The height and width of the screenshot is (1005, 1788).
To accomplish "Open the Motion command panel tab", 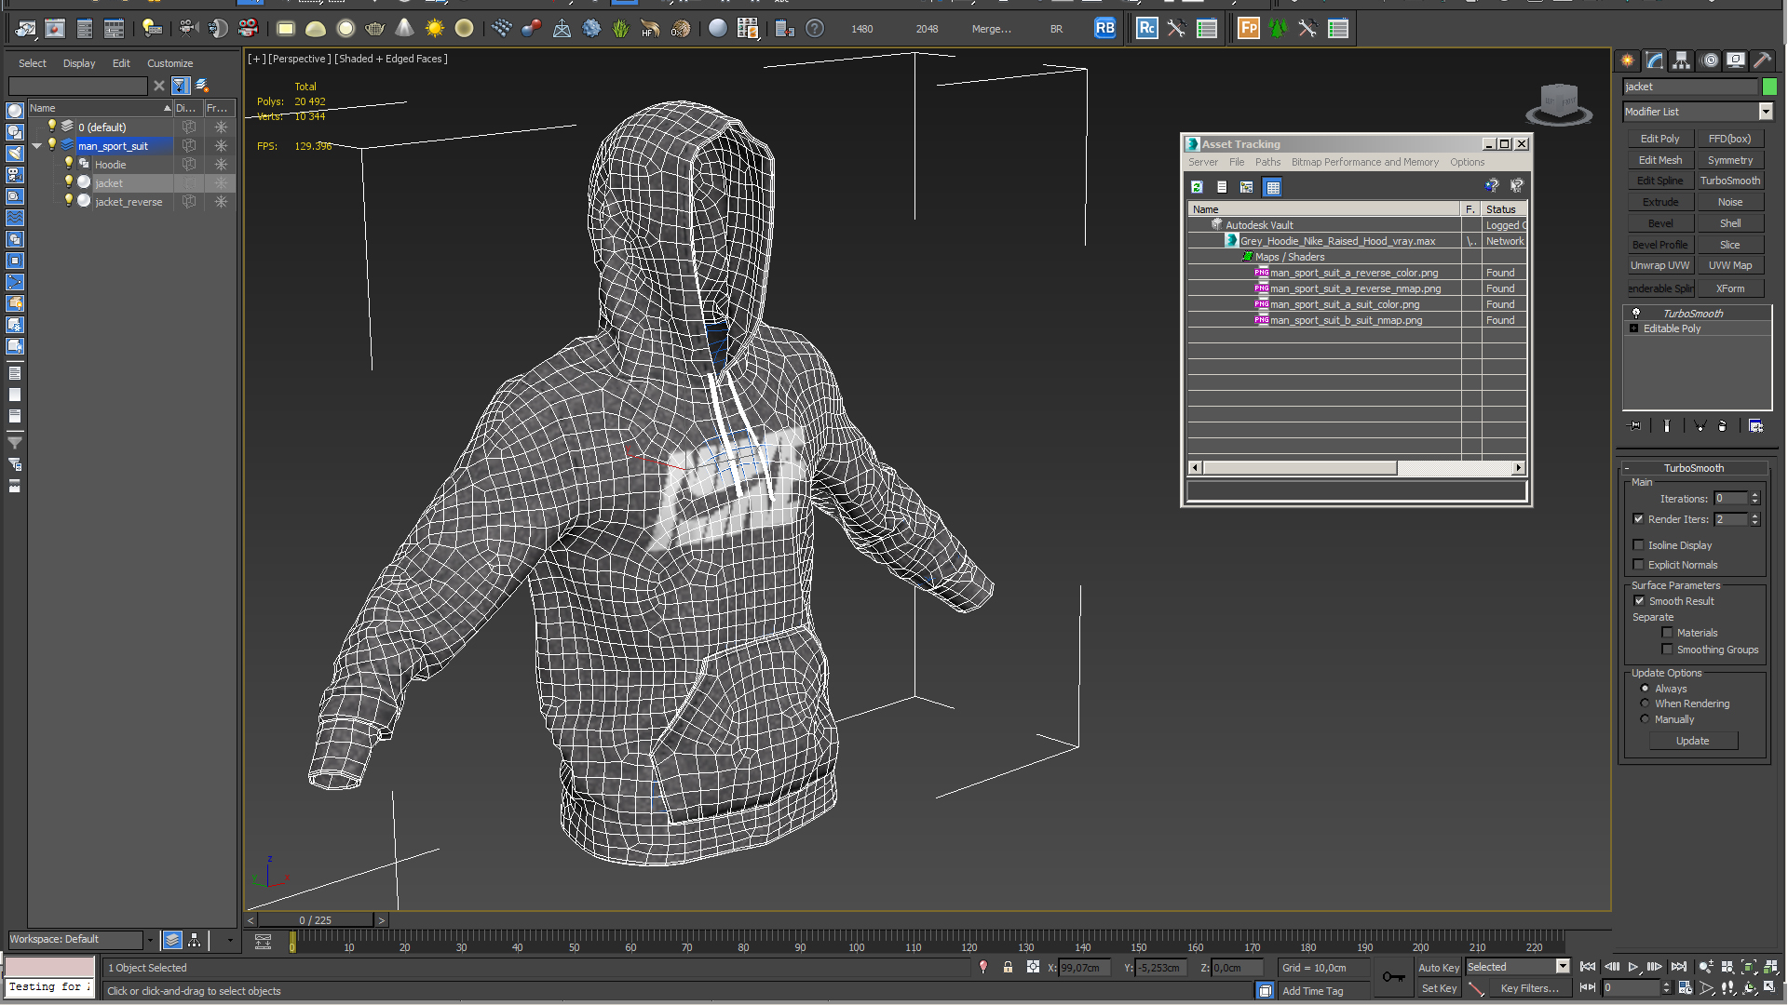I will (x=1710, y=60).
